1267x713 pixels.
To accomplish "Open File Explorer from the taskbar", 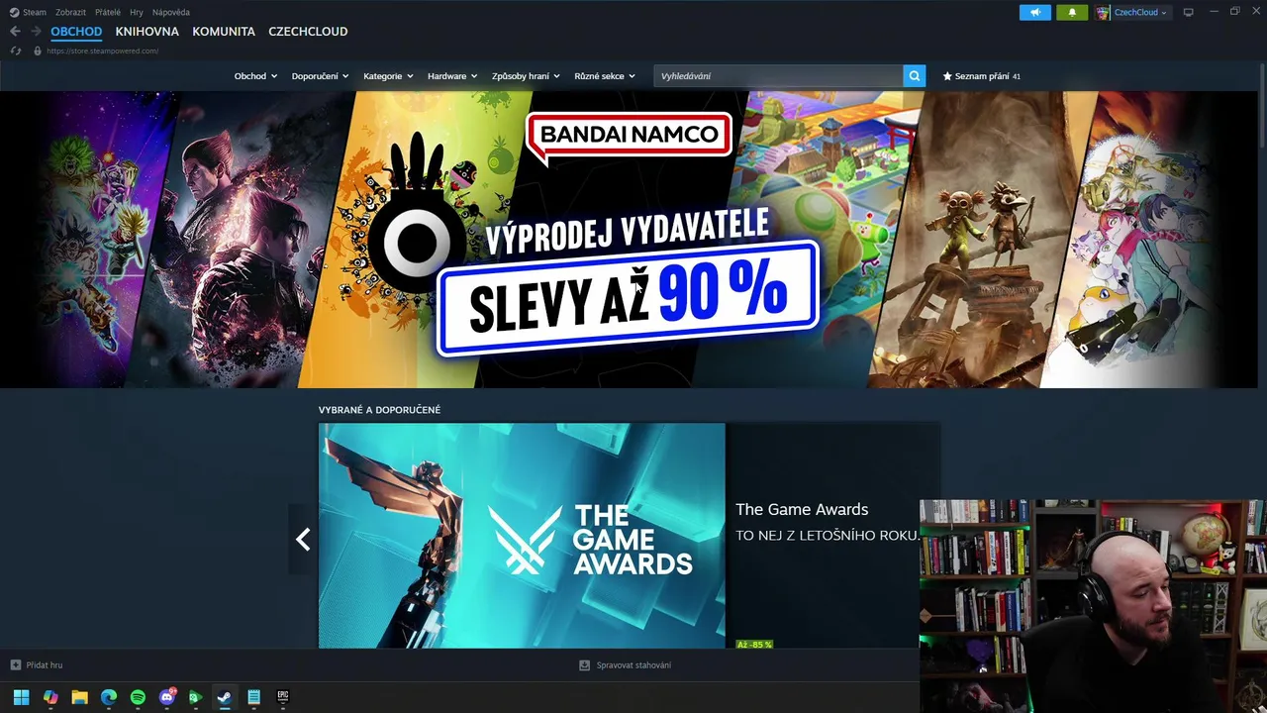I will click(79, 697).
